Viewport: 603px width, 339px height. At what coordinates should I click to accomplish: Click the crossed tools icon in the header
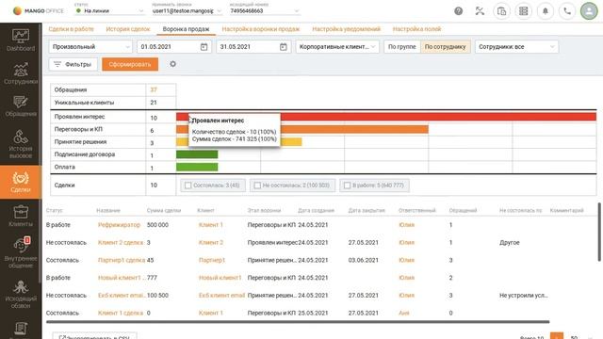(480, 11)
